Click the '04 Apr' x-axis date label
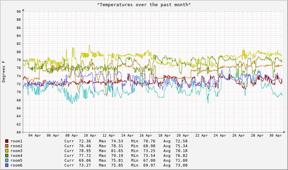 (x=35, y=136)
